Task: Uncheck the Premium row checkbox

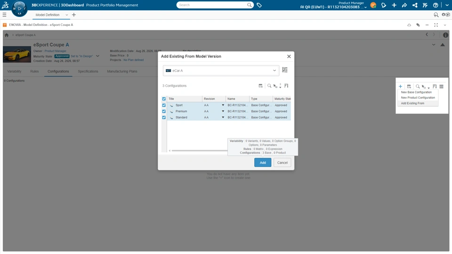Action: coord(164,111)
